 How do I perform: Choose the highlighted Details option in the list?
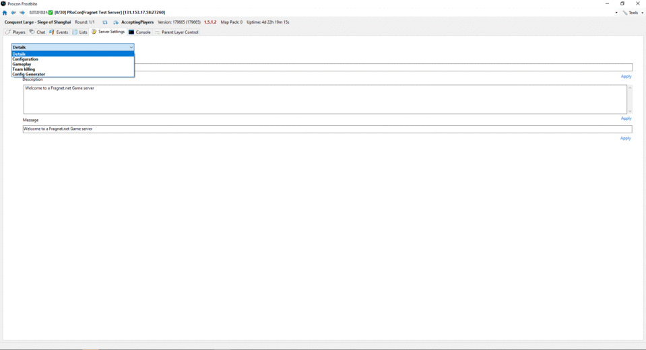click(x=73, y=54)
